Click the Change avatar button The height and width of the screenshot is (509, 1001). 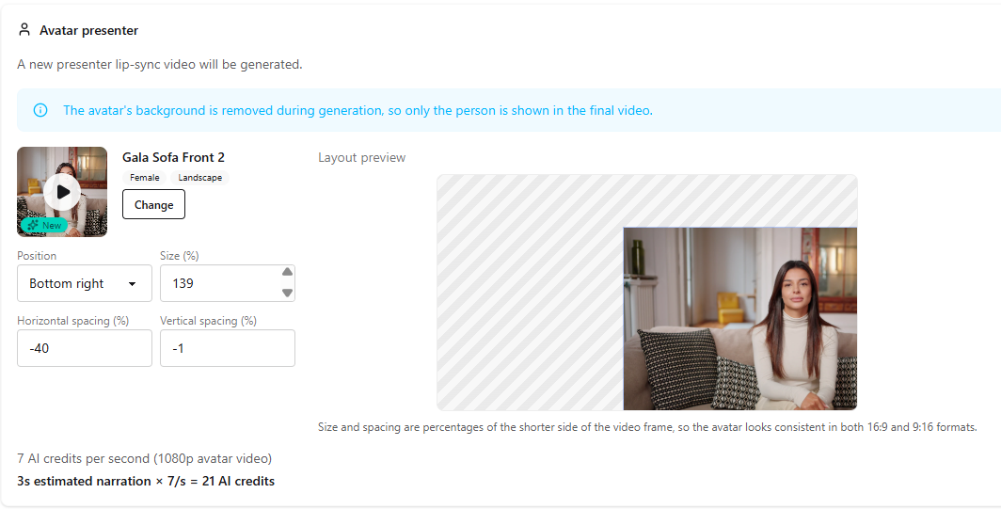click(154, 204)
